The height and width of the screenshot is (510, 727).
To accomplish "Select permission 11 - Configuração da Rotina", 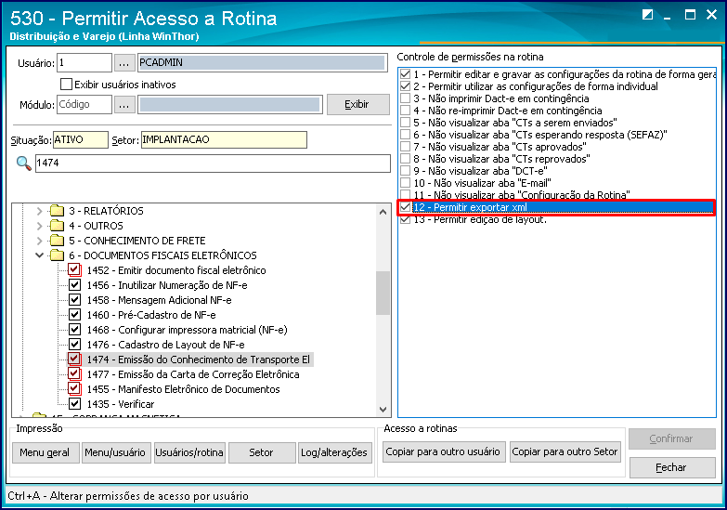I will coord(522,195).
